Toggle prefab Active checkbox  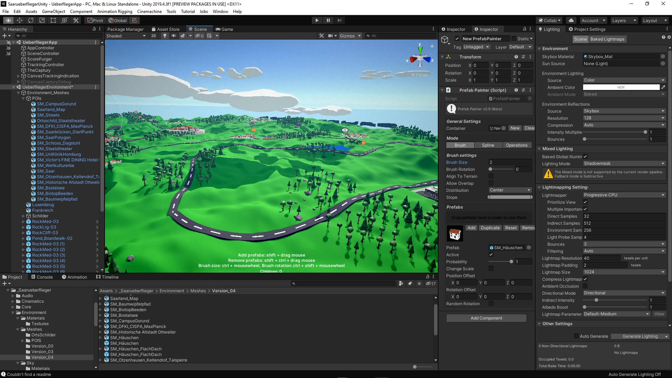491,254
